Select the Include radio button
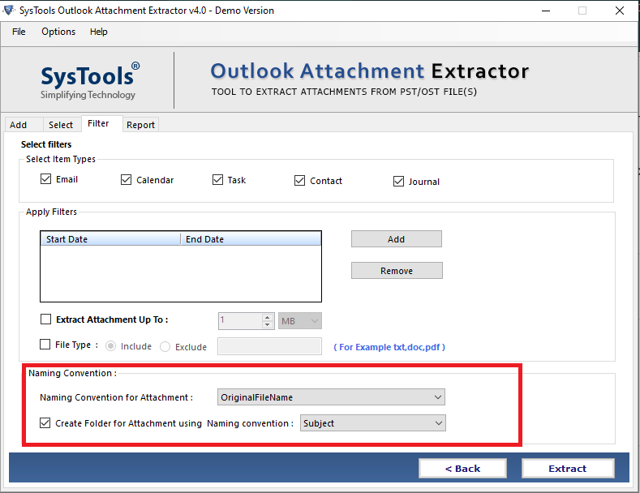The height and width of the screenshot is (493, 640). (110, 346)
